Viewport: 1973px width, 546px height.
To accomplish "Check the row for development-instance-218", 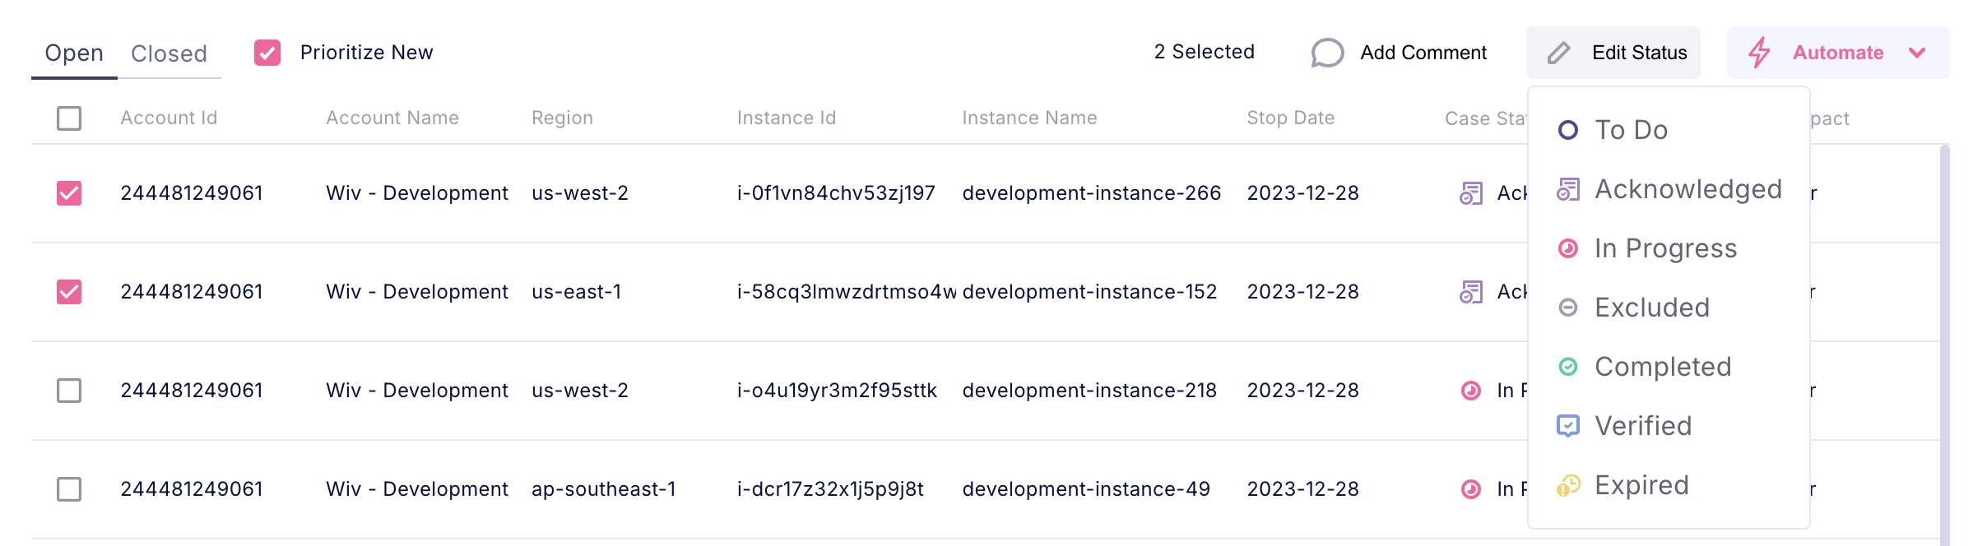I will (x=69, y=391).
